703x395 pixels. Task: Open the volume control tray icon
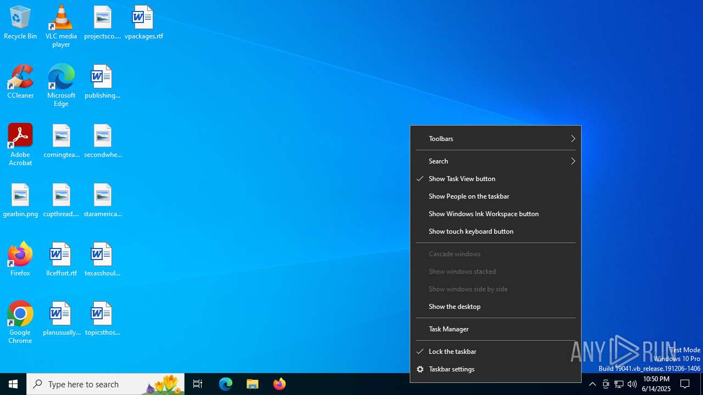(x=632, y=384)
